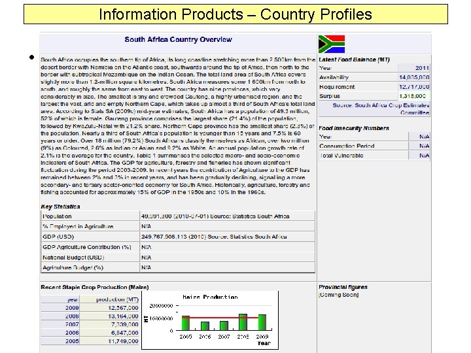This screenshot has width=471, height=353.
Task: Click the 'Provincial figures' heading
Action: [343, 287]
